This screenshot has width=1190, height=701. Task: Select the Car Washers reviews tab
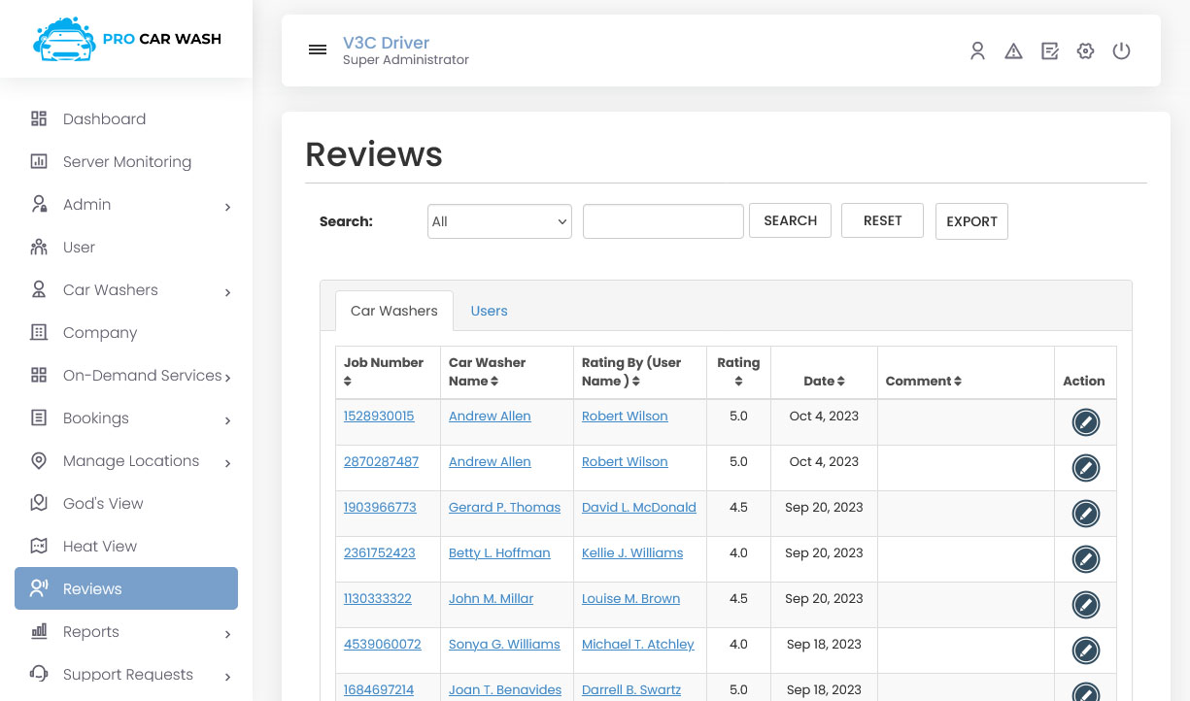393,311
